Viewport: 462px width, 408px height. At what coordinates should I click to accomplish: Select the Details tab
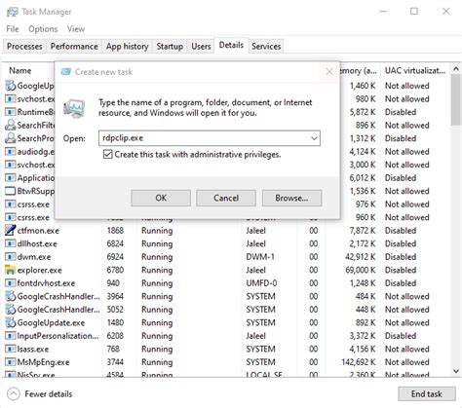click(x=231, y=45)
